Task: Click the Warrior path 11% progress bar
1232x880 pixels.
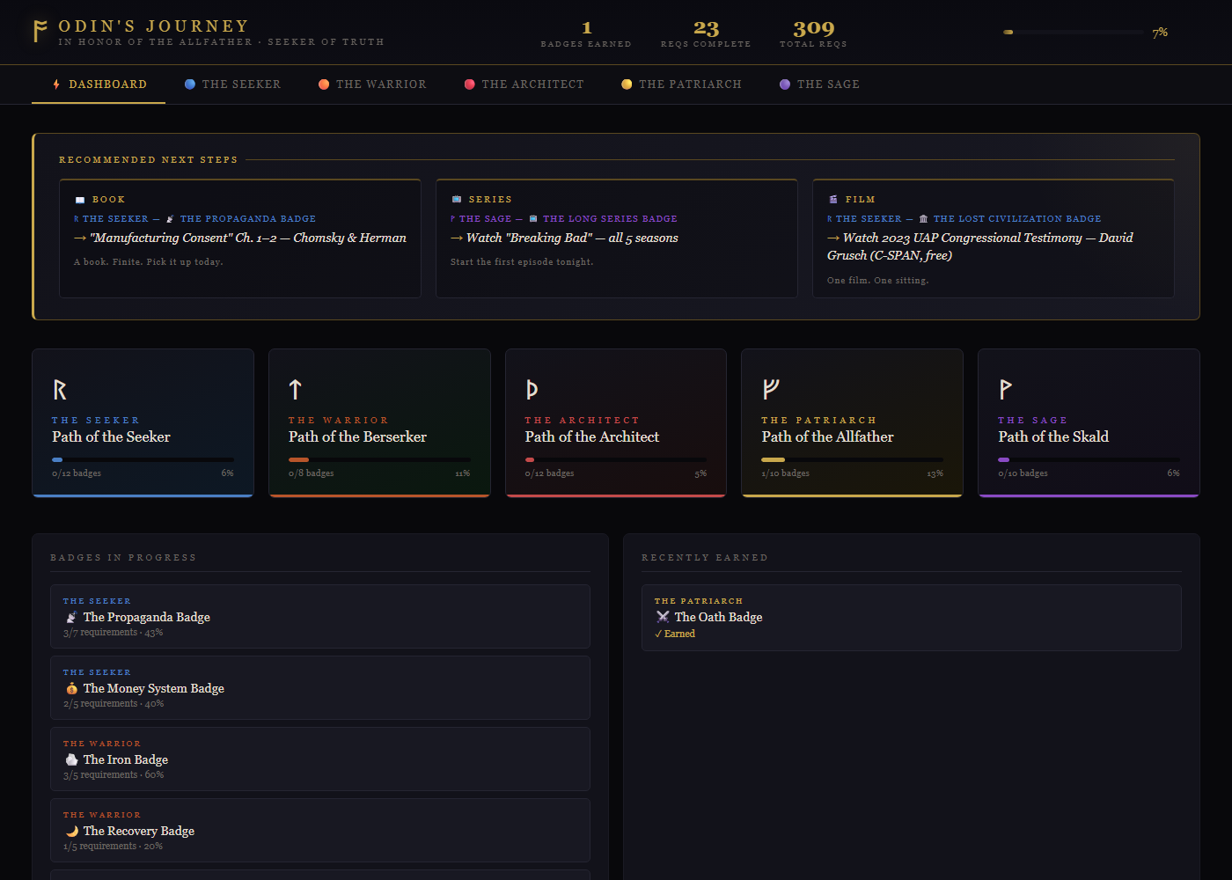Action: [379, 459]
